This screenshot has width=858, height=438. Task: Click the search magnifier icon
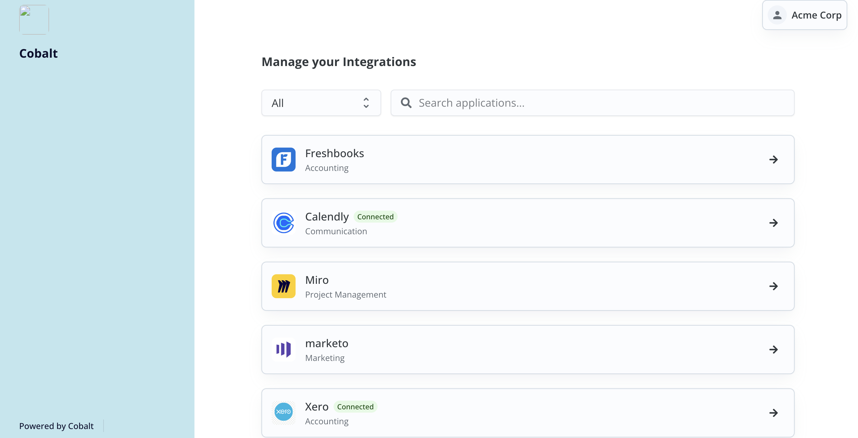(406, 103)
